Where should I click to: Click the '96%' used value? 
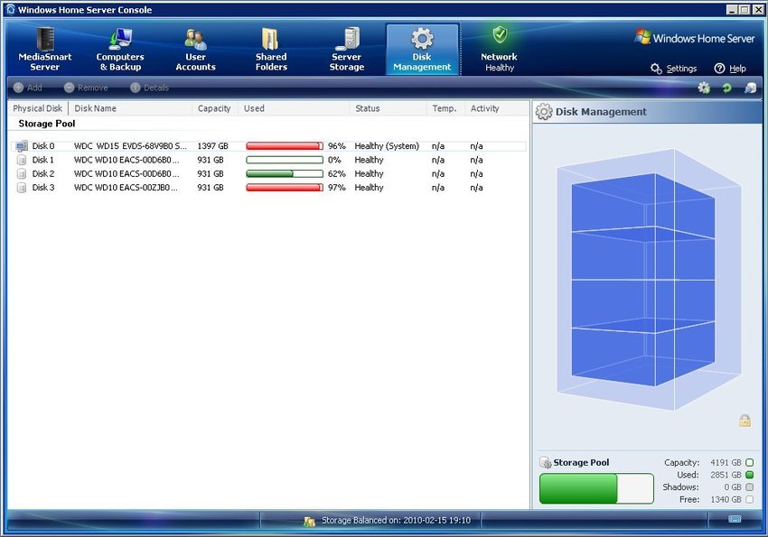(x=337, y=145)
